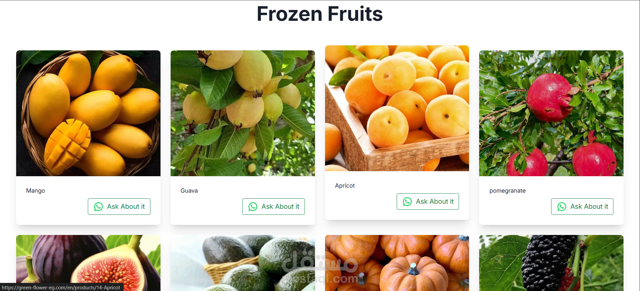The width and height of the screenshot is (640, 291).
Task: Ask about the pomegranate product
Action: click(582, 206)
